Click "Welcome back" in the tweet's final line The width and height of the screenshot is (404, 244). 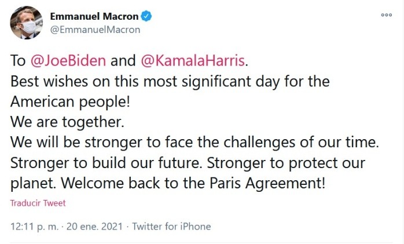coord(109,184)
